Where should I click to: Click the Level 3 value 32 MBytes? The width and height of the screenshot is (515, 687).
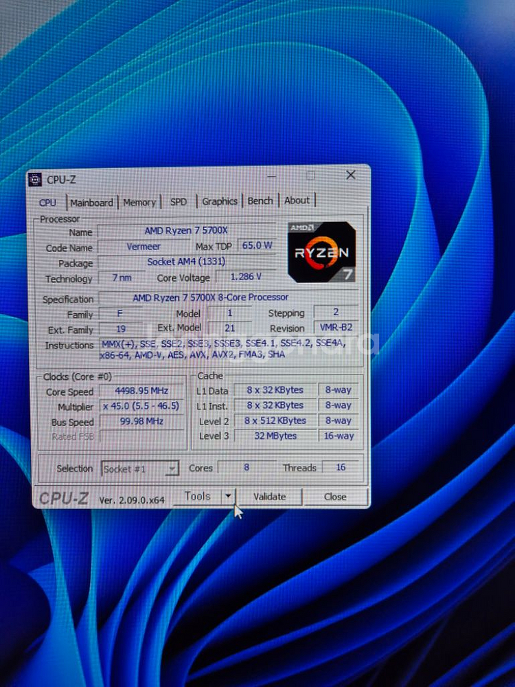pyautogui.click(x=275, y=436)
